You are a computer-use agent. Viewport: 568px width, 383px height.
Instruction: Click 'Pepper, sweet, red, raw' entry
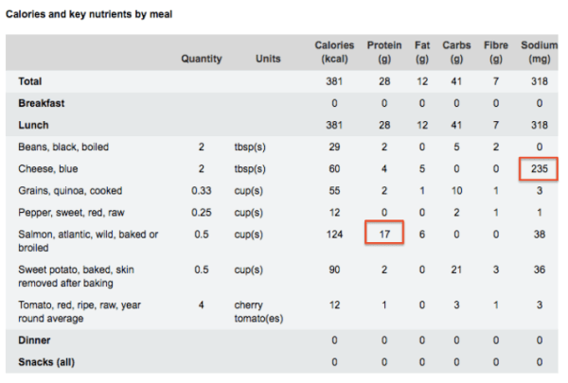pyautogui.click(x=70, y=212)
